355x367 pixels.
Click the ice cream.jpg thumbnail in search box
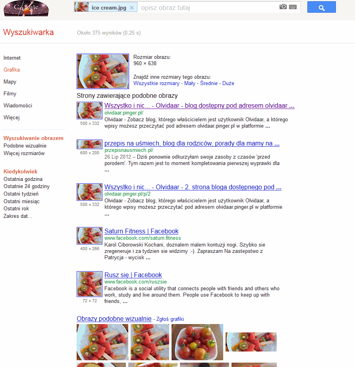click(81, 7)
